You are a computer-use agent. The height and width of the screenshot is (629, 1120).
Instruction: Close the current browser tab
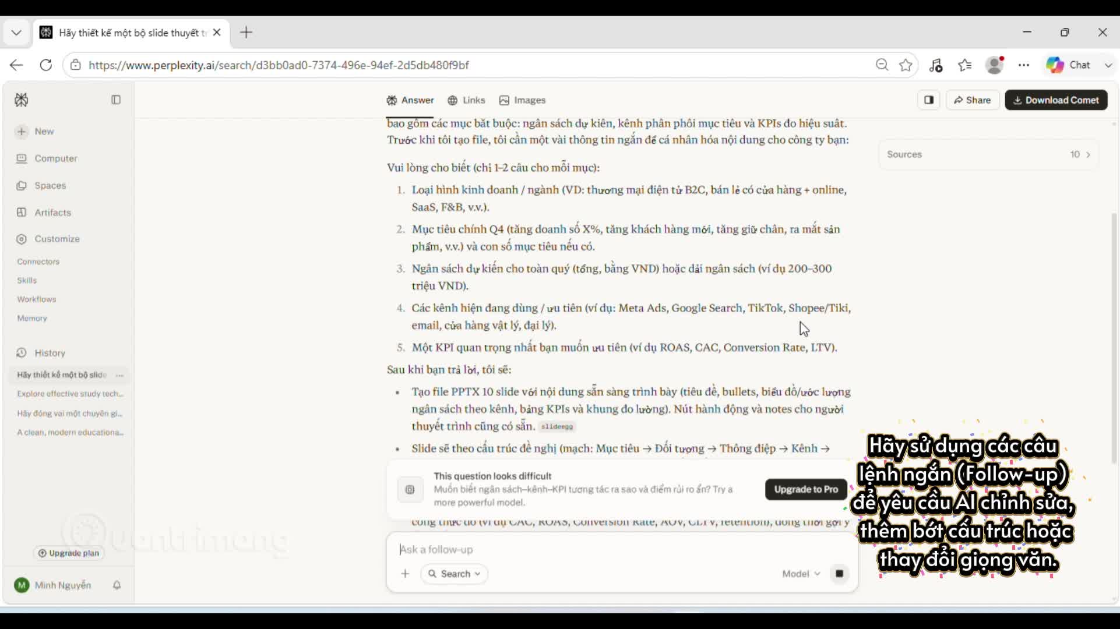[x=217, y=33]
